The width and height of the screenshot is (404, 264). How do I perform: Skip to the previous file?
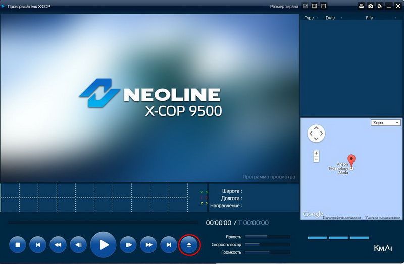pyautogui.click(x=37, y=245)
